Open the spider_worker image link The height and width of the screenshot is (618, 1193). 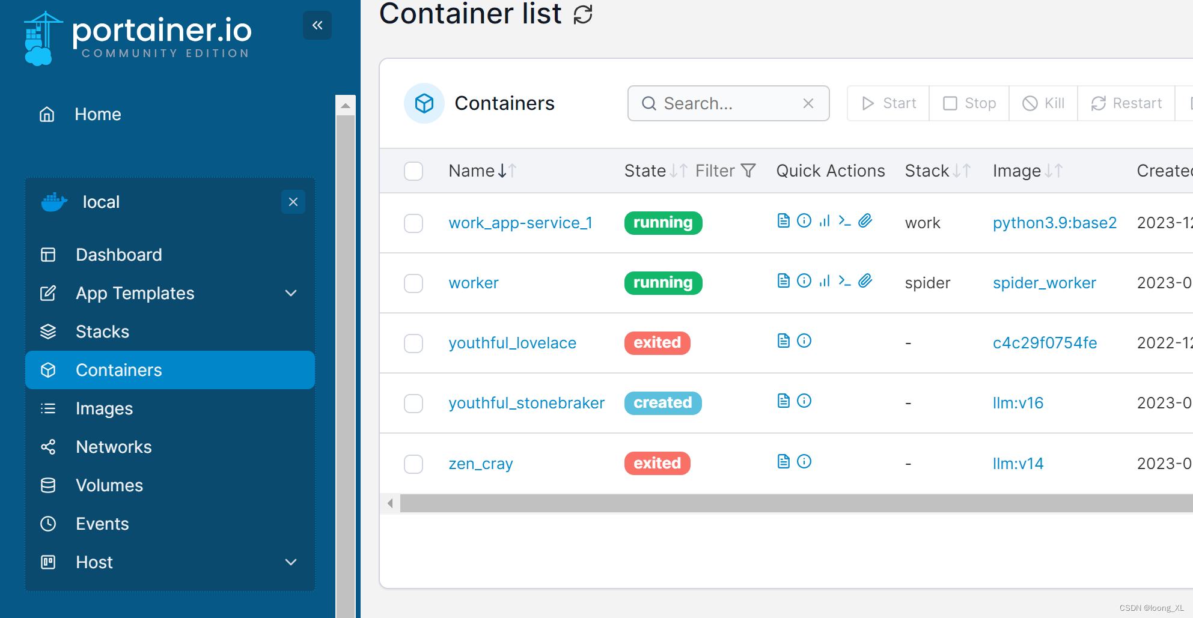(1045, 283)
